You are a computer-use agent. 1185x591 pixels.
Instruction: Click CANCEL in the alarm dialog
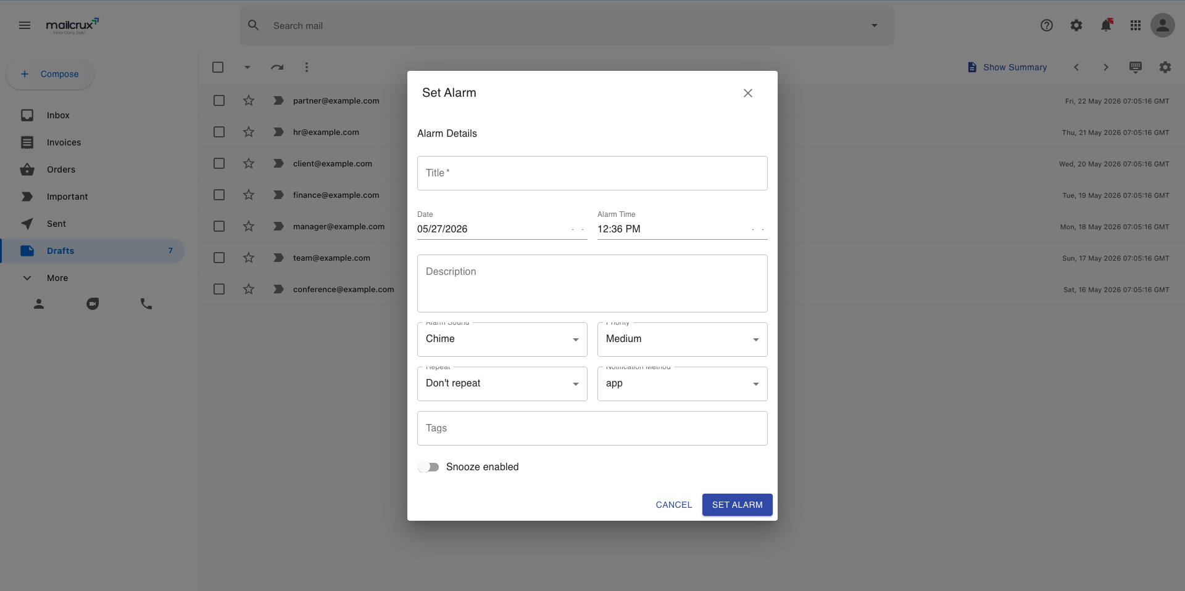[674, 505]
